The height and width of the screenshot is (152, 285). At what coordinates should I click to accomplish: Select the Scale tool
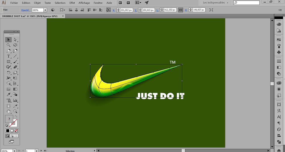pyautogui.click(x=15, y=73)
